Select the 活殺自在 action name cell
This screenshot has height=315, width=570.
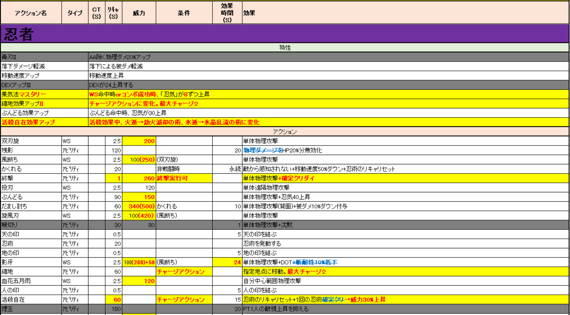(31, 300)
